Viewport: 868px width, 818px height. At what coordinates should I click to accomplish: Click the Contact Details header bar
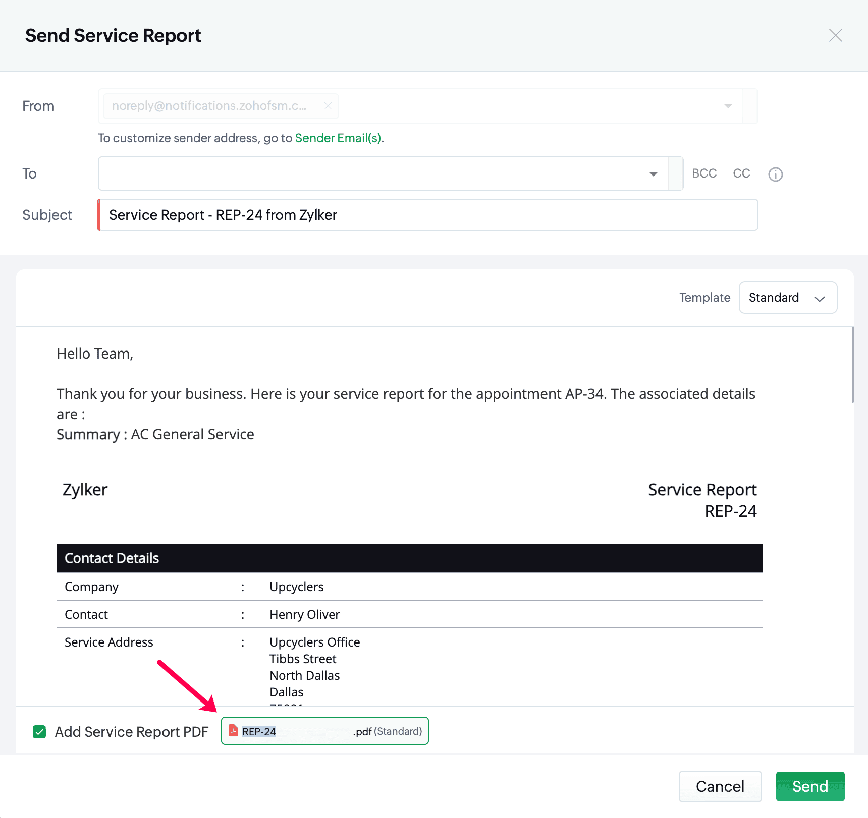tap(409, 558)
